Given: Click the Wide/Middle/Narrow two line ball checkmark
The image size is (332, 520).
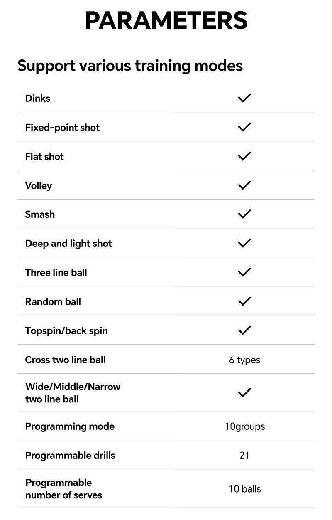Looking at the screenshot, I should (x=244, y=392).
